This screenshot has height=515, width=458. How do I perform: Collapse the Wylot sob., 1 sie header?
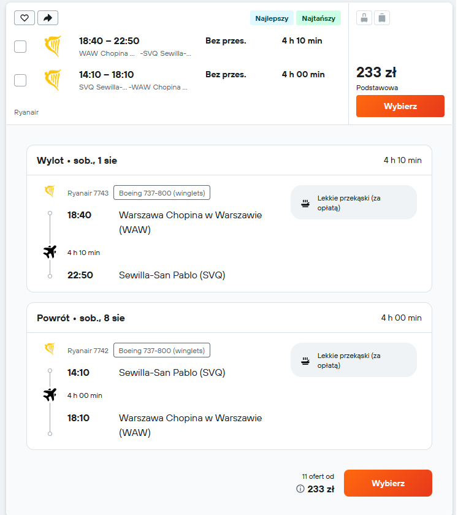[230, 160]
